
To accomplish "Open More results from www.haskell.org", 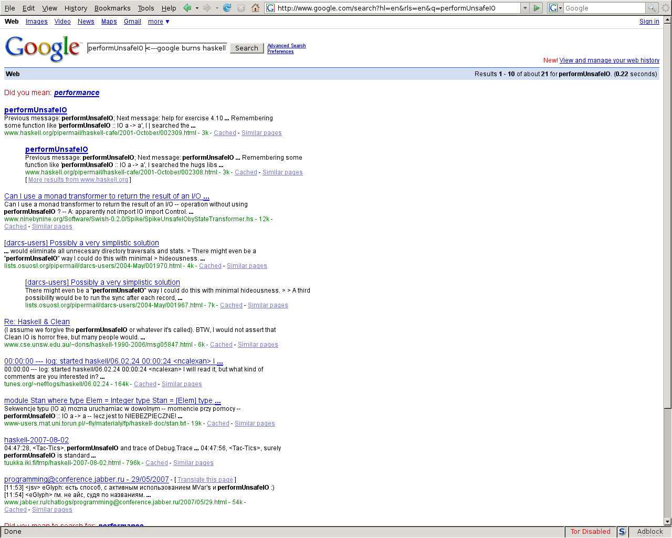I will tap(78, 180).
